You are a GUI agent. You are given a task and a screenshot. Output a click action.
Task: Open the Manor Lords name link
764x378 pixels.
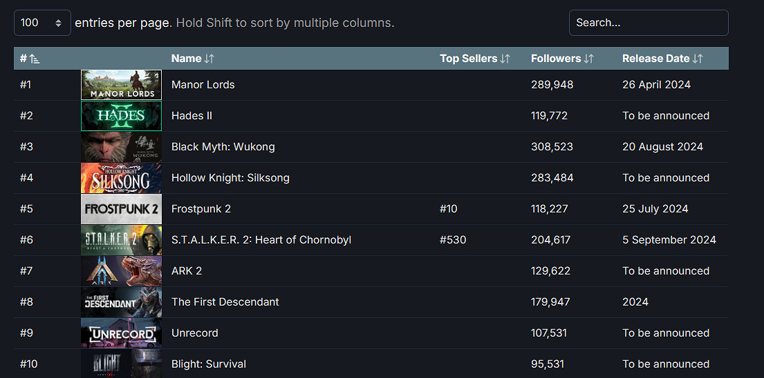click(x=203, y=85)
